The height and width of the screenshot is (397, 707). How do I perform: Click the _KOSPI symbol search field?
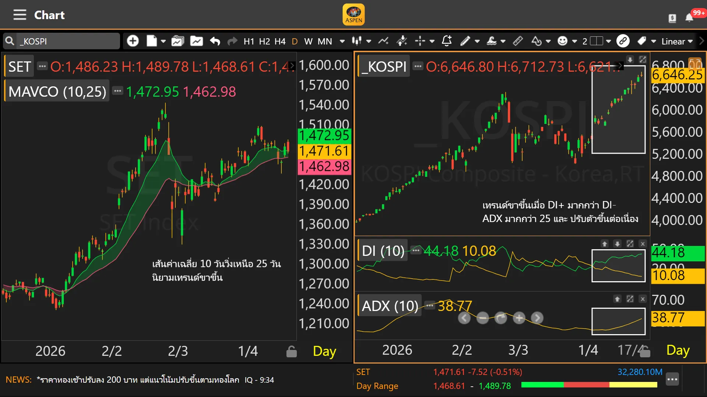tap(68, 41)
